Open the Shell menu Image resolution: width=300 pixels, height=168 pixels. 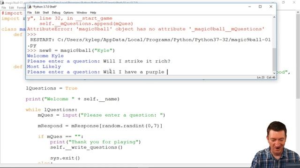point(46,13)
